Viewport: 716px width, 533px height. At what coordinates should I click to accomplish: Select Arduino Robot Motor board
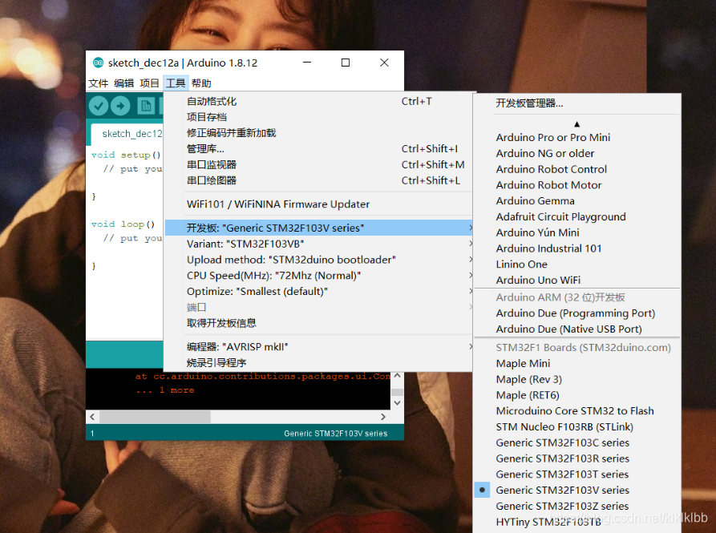pyautogui.click(x=577, y=185)
